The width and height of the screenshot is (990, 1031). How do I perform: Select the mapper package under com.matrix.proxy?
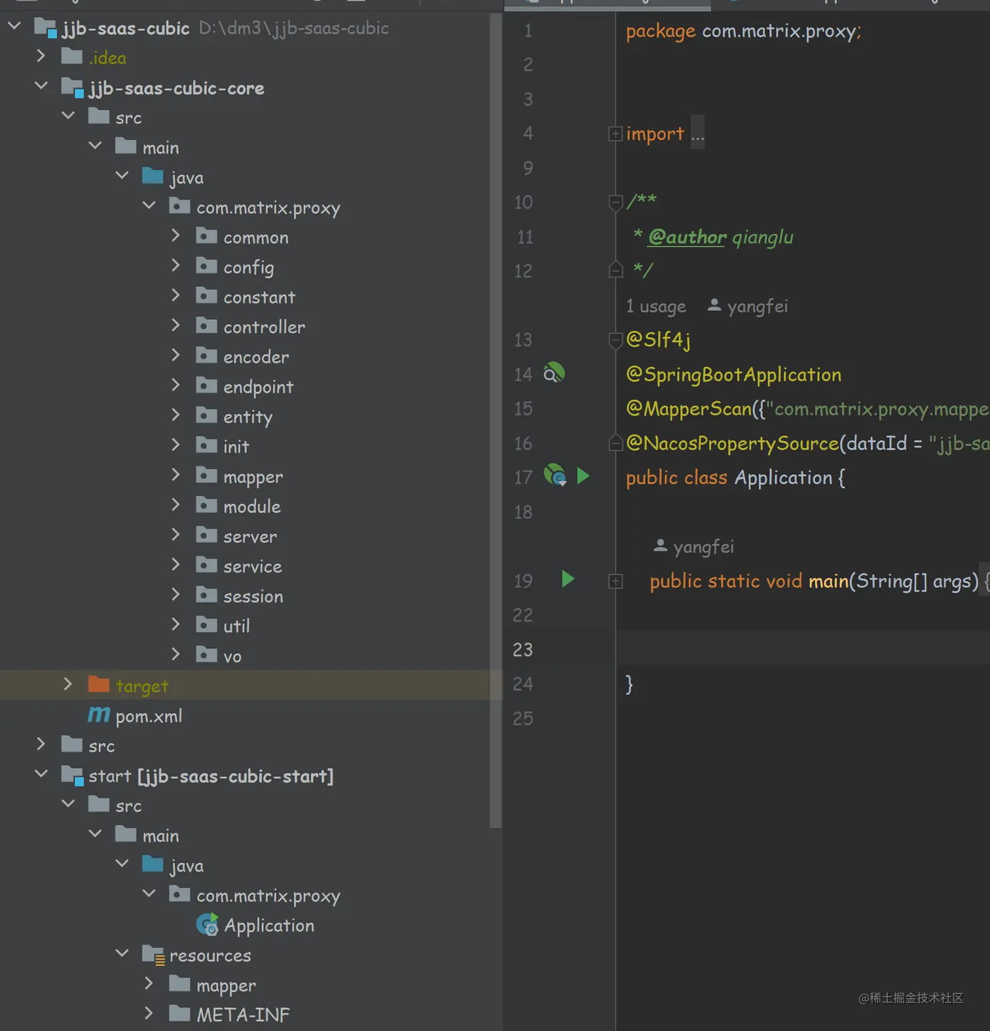pos(253,477)
